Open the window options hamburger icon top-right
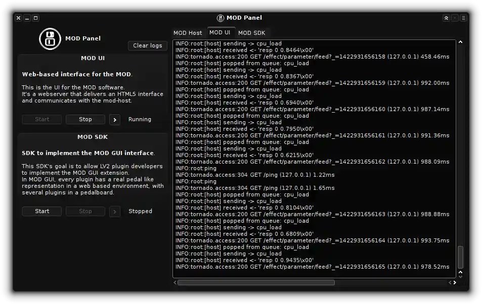The image size is (482, 304). (x=462, y=18)
